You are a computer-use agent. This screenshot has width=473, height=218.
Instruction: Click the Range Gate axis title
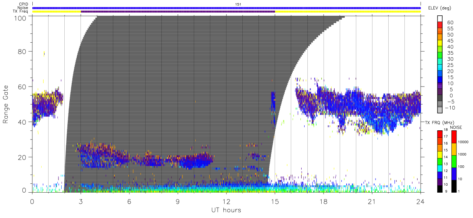(6, 104)
